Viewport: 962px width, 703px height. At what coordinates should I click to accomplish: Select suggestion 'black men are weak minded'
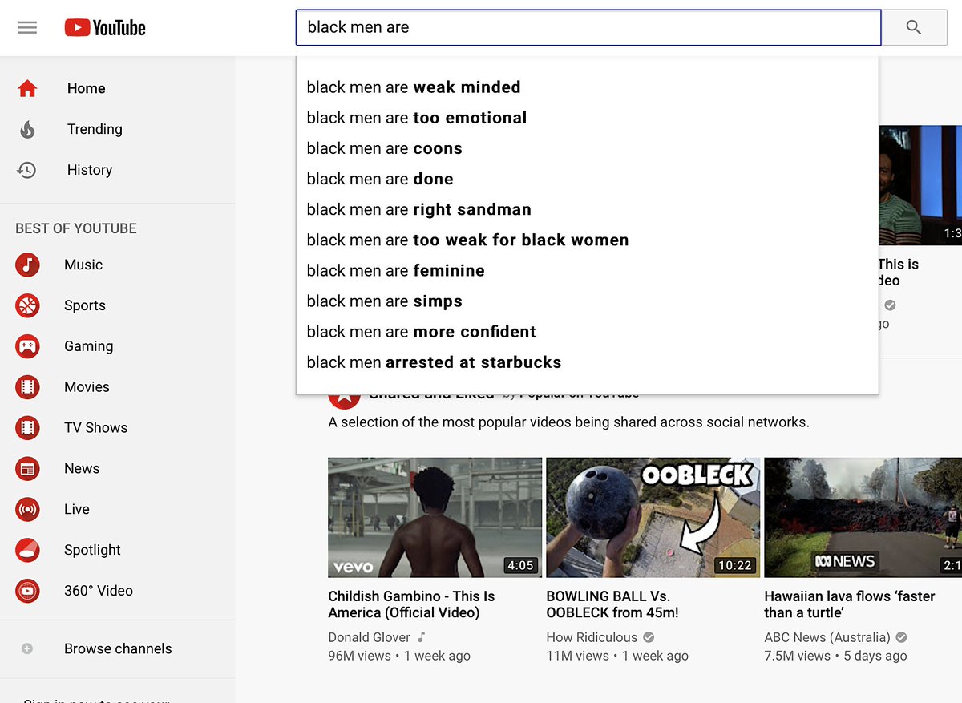(x=588, y=87)
